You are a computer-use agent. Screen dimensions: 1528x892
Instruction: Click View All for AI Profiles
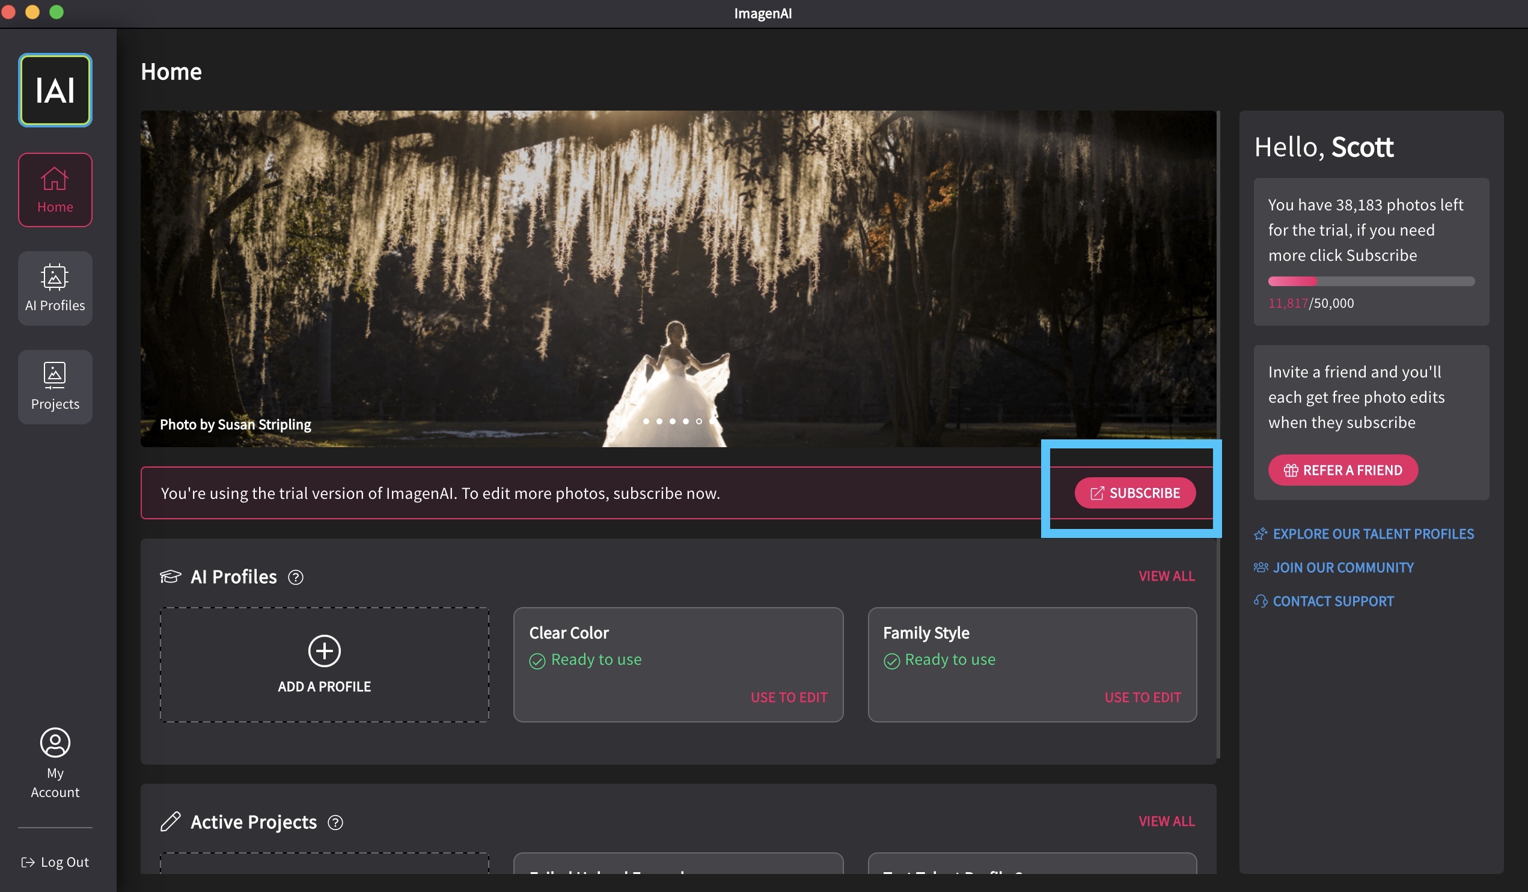point(1166,576)
